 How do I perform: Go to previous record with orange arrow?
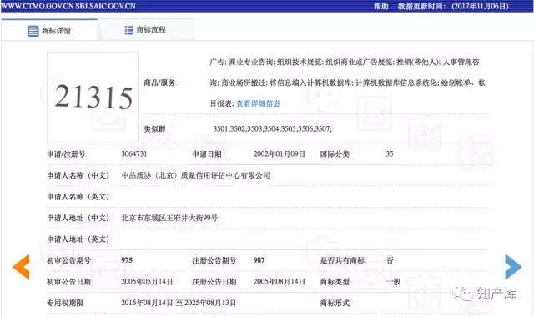pos(21,267)
